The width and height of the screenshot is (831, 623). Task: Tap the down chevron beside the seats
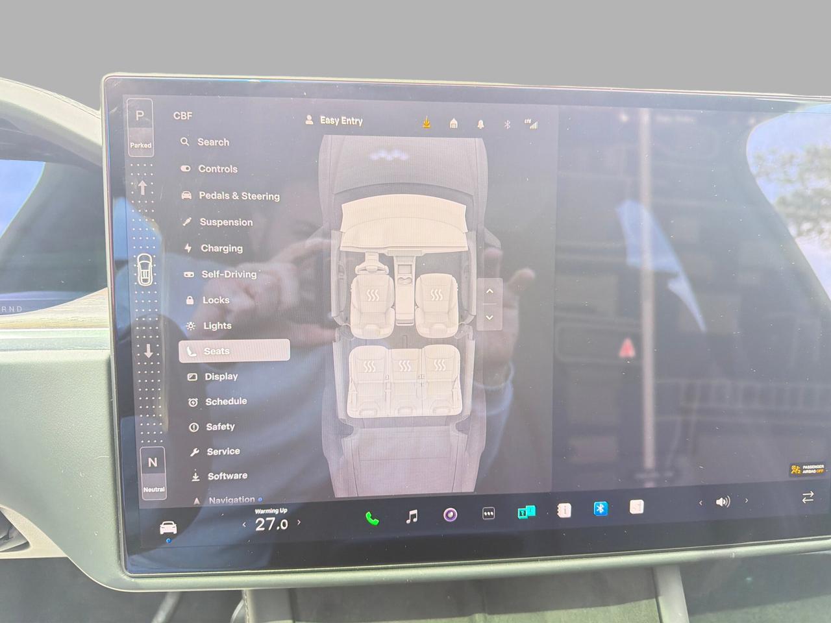pos(490,317)
